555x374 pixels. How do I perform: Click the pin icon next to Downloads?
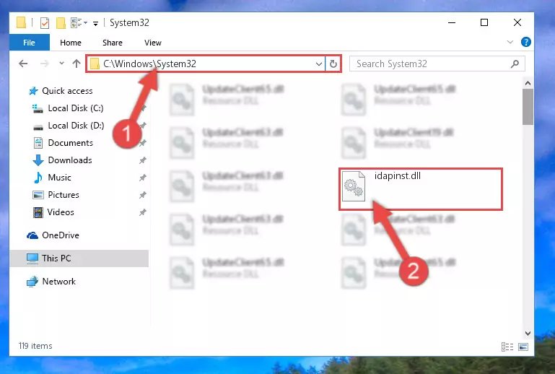143,160
